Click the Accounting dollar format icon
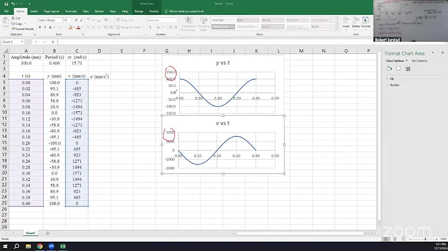Screen dimensions: 448x251 150,27
